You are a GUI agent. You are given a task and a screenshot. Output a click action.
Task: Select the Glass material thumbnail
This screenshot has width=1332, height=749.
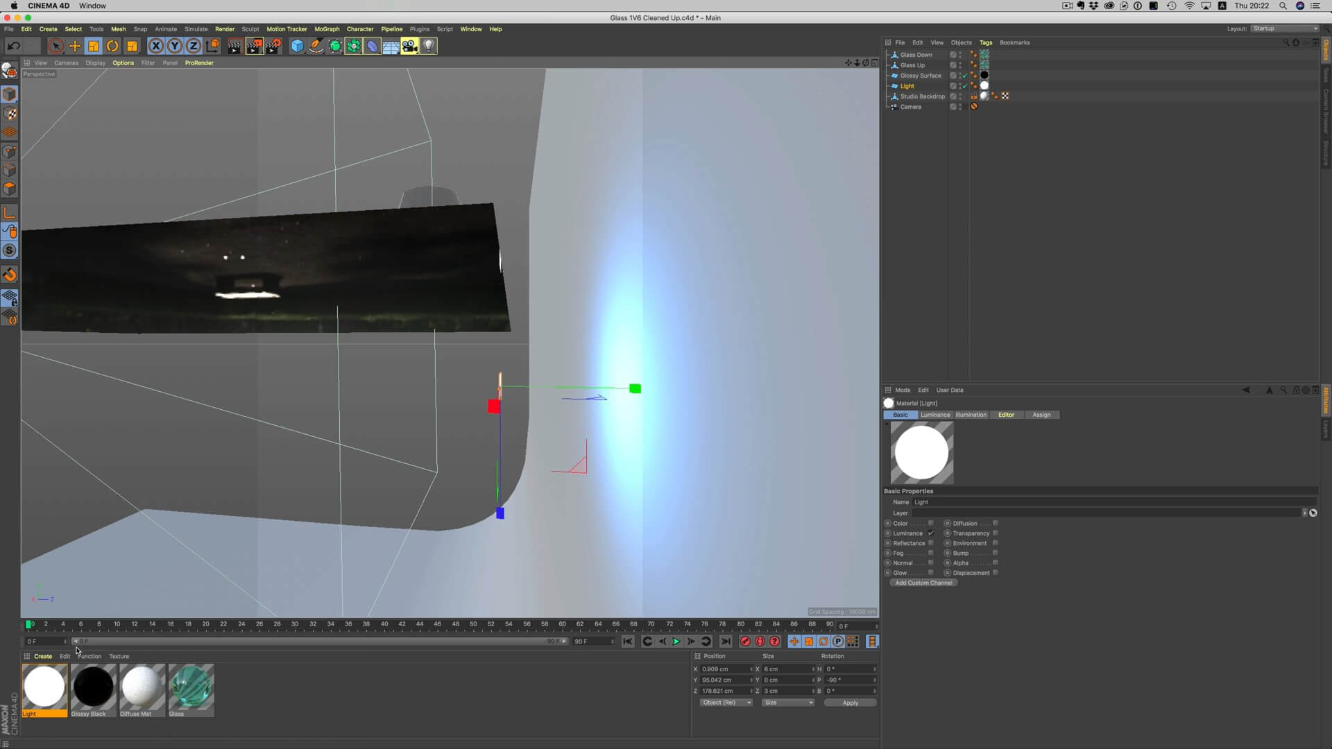(x=191, y=687)
